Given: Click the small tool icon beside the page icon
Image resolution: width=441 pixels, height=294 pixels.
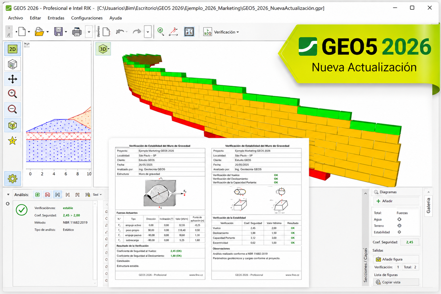Looking at the screenshot, I should click(x=99, y=32).
